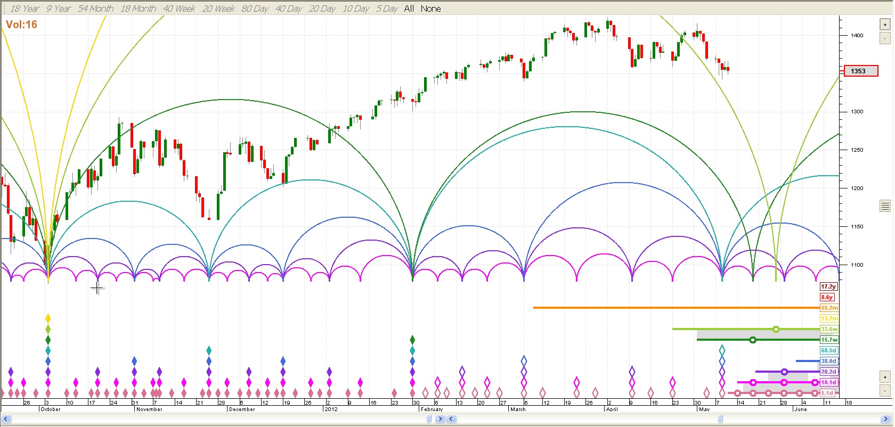Open the chart menu icon with horizontal lines
The height and width of the screenshot is (427, 895).
click(x=885, y=206)
